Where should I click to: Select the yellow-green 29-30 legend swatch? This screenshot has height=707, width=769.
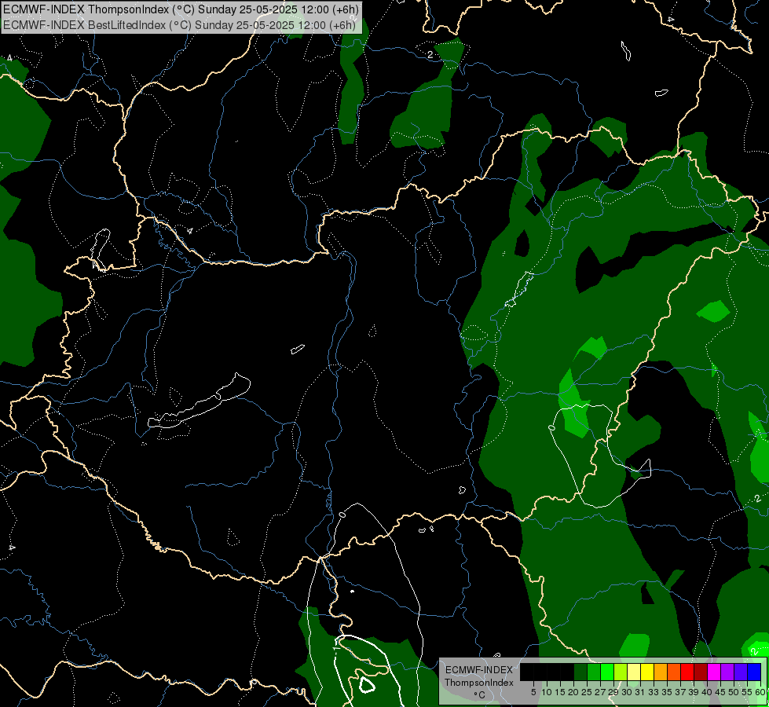pos(621,672)
